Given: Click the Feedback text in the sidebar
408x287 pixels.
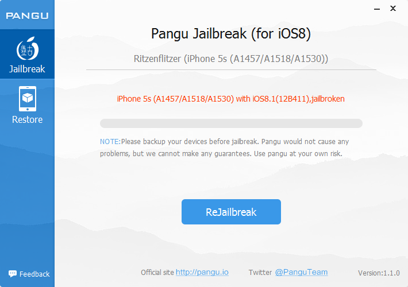Looking at the screenshot, I should tap(34, 274).
